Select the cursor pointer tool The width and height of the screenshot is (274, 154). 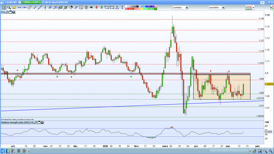point(4,7)
